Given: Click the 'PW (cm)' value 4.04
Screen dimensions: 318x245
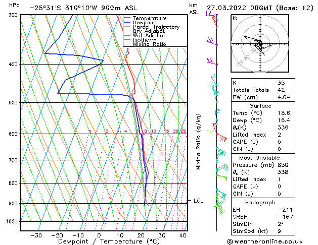Looking at the screenshot, I should 284,97.
